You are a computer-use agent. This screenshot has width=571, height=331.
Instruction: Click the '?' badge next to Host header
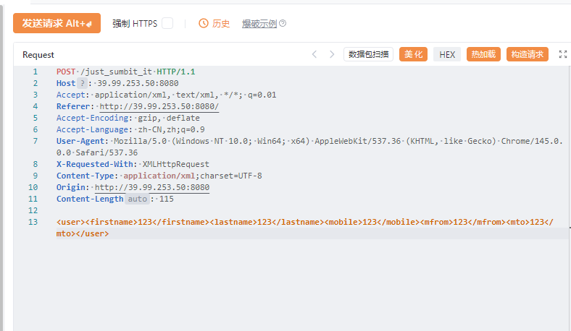click(82, 83)
